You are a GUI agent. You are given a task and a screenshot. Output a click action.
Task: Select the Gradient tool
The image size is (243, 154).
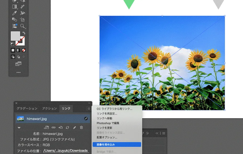[x=15, y=6]
